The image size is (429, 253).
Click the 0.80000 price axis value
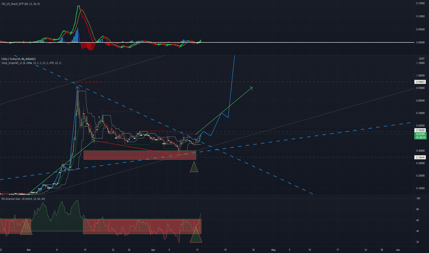[x=420, y=101]
